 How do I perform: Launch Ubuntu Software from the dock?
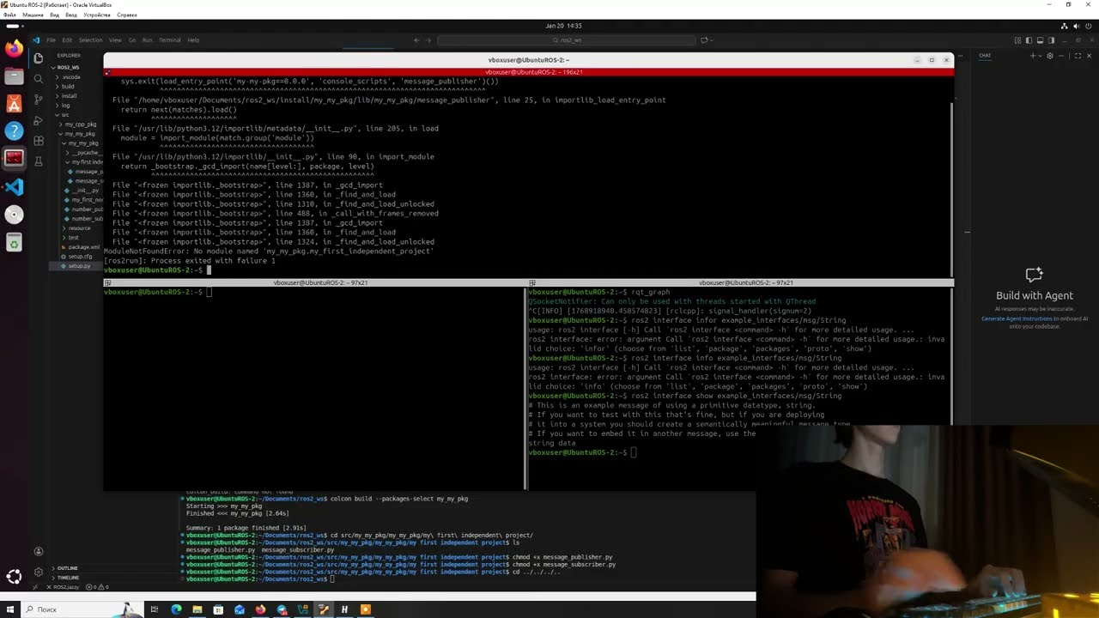click(x=14, y=104)
